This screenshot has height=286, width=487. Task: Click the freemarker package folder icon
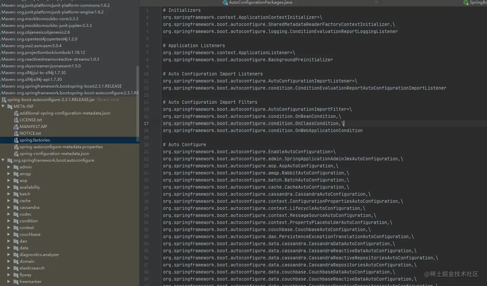click(x=16, y=282)
